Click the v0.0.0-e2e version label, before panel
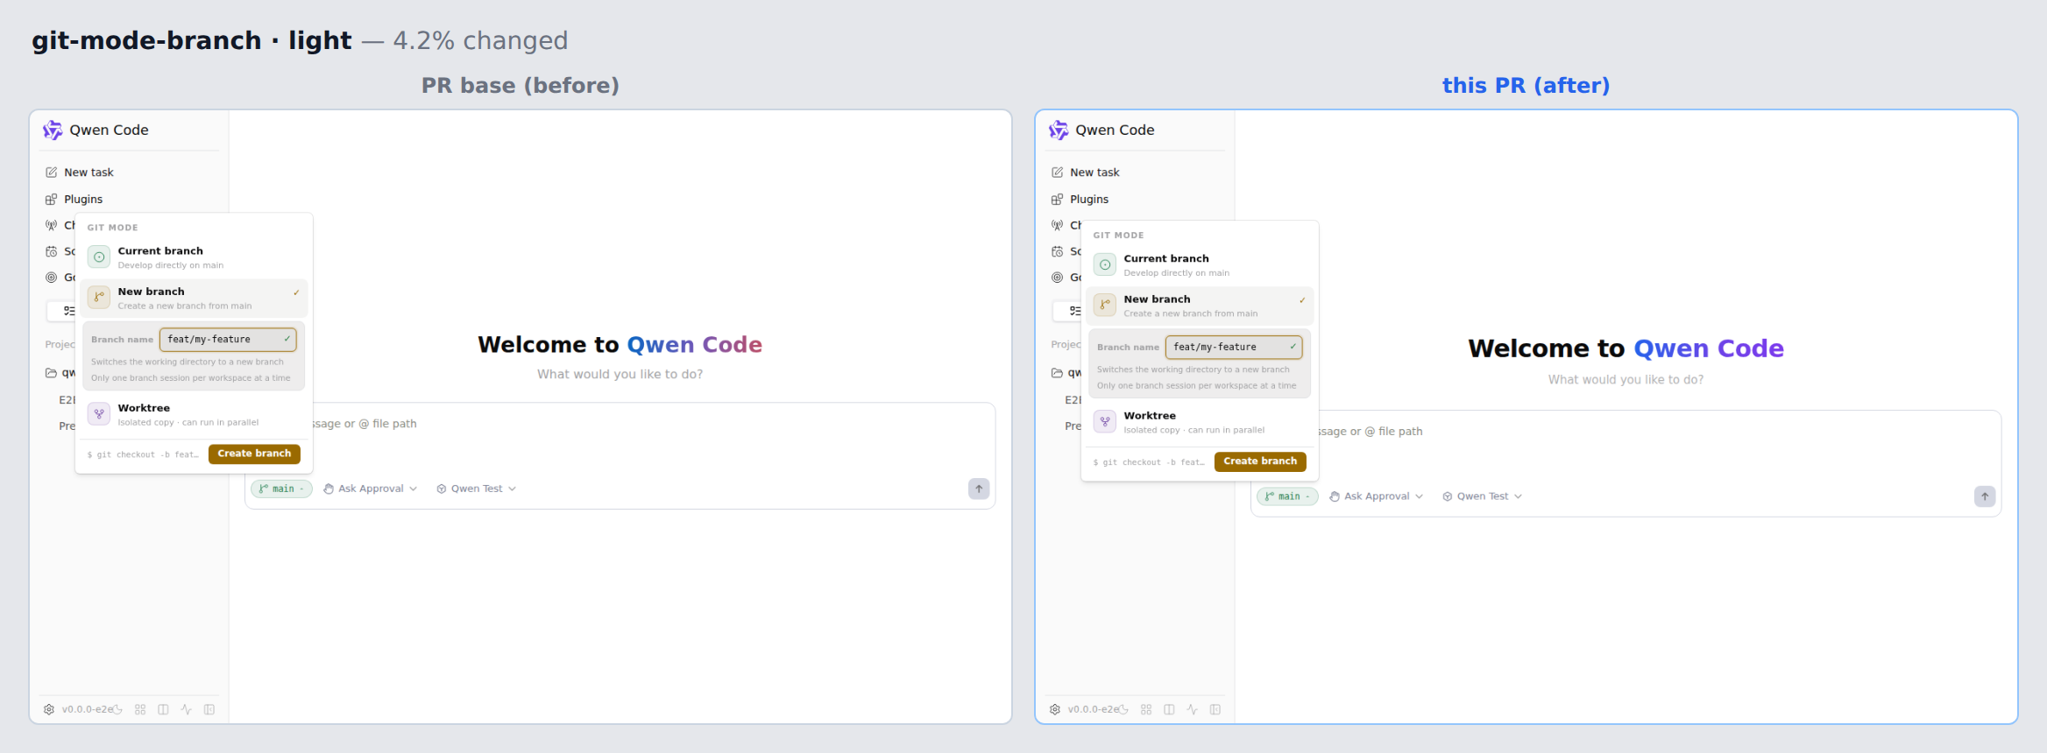Viewport: 2047px width, 753px height. pos(87,709)
